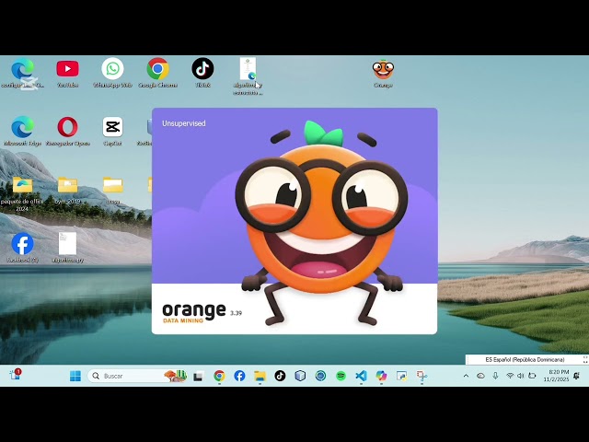
Task: Open the volume speaker tray icon
Action: pos(521,376)
